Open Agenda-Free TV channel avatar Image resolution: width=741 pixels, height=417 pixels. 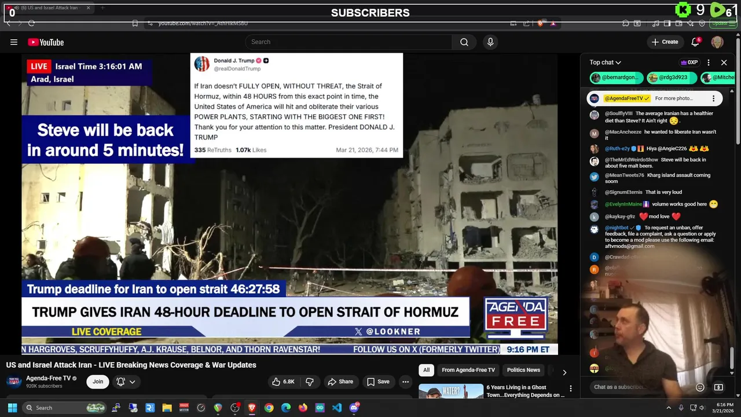tap(14, 382)
